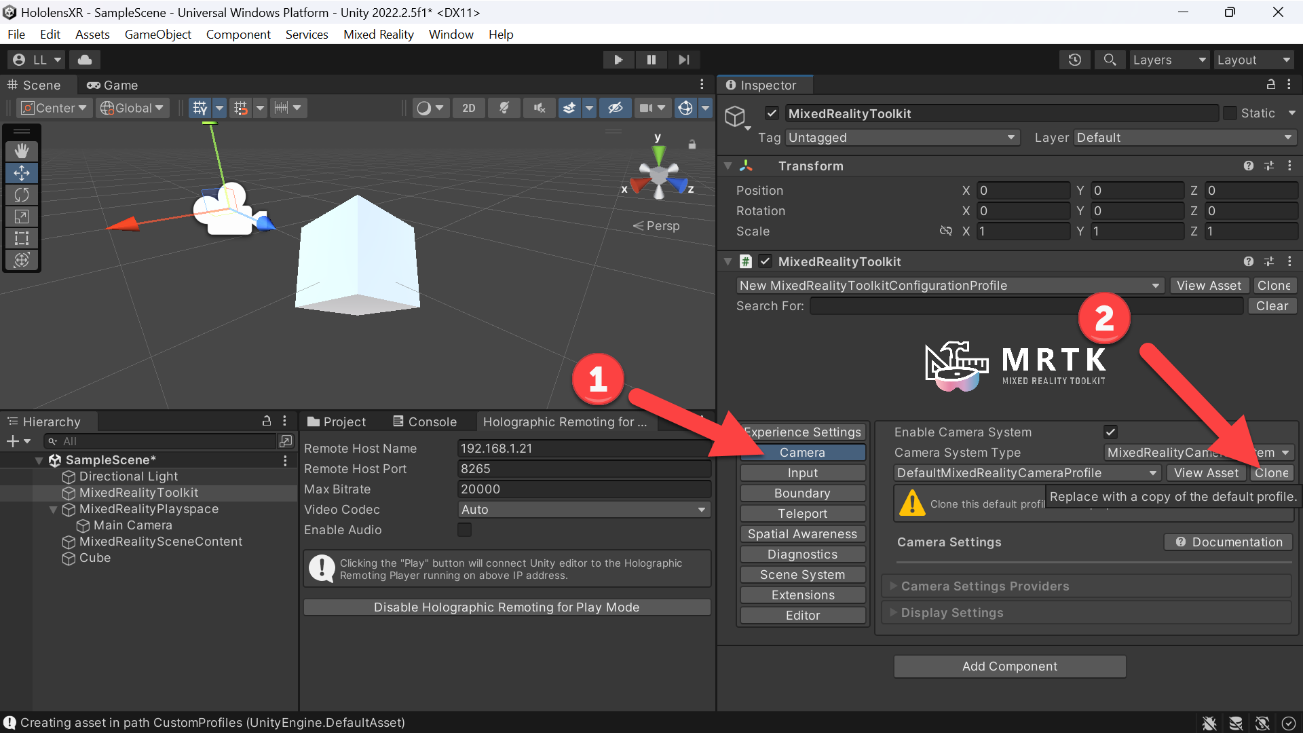Enable the Enable Audio checkbox
This screenshot has height=733, width=1303.
pos(464,530)
